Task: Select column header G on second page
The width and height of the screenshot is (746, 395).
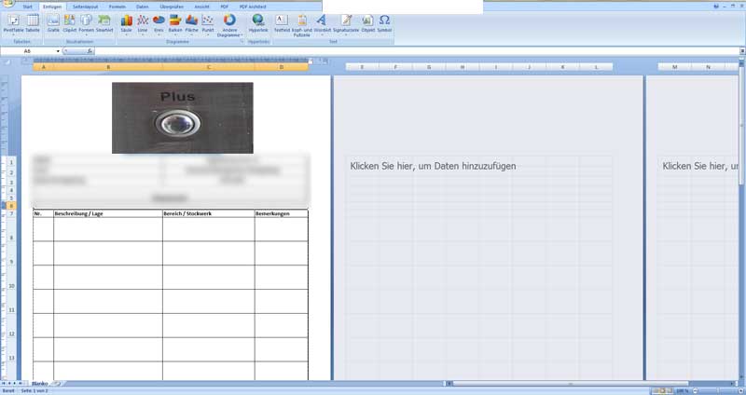Action: [429, 67]
